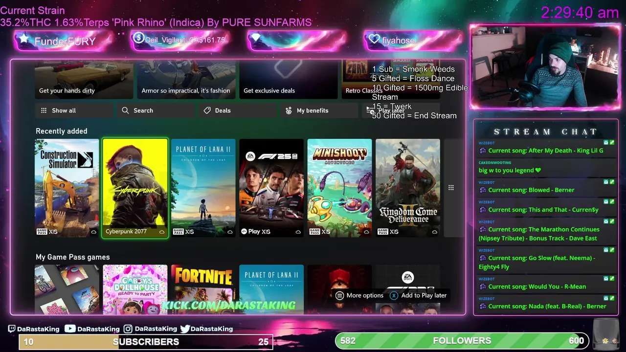This screenshot has height=352, width=626.
Task: Click cloud icon on Cyberpunk 2077 tile
Action: [x=162, y=232]
